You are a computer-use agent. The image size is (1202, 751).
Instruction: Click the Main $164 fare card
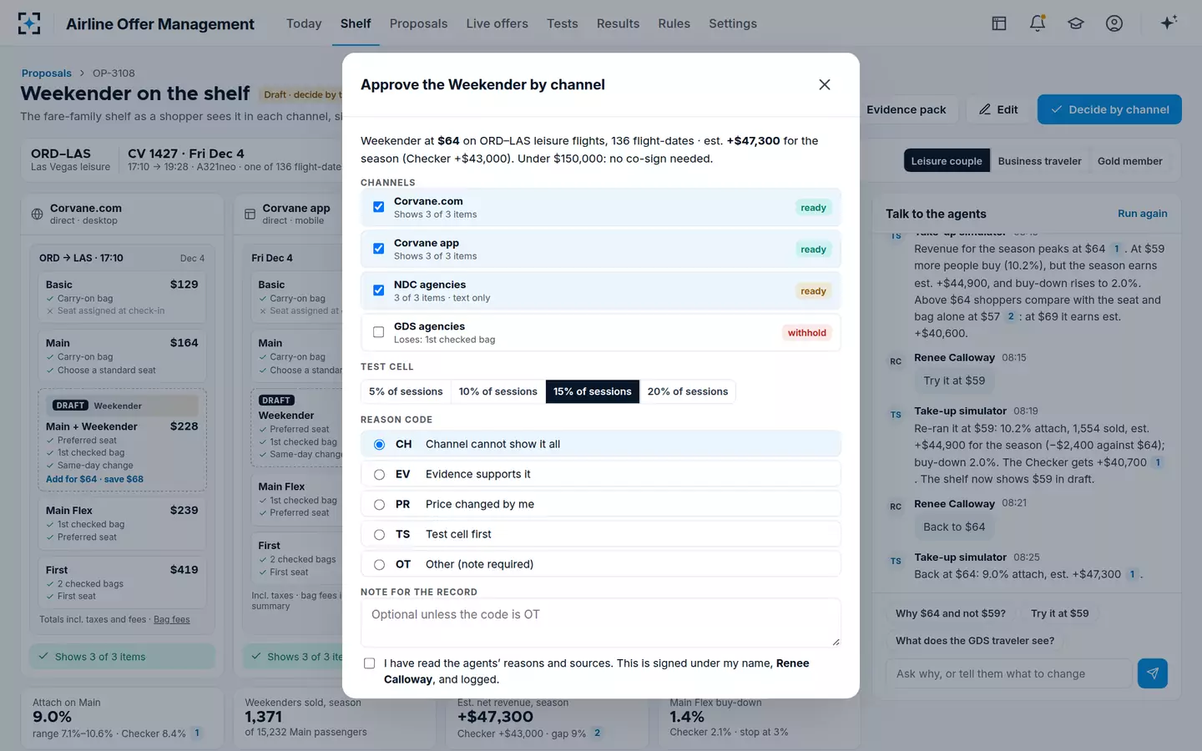point(122,356)
